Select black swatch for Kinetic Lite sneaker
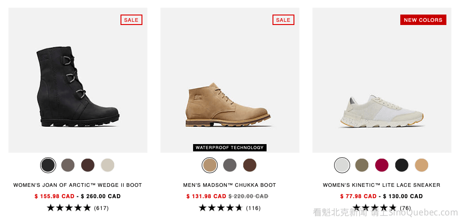Screen dimensions: 461x220 point(402,165)
